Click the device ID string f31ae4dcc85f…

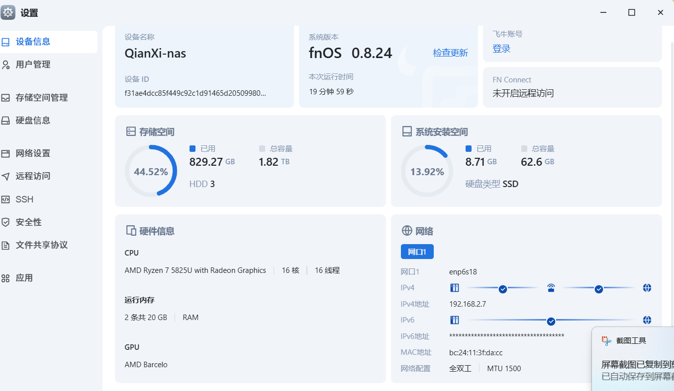click(x=195, y=93)
